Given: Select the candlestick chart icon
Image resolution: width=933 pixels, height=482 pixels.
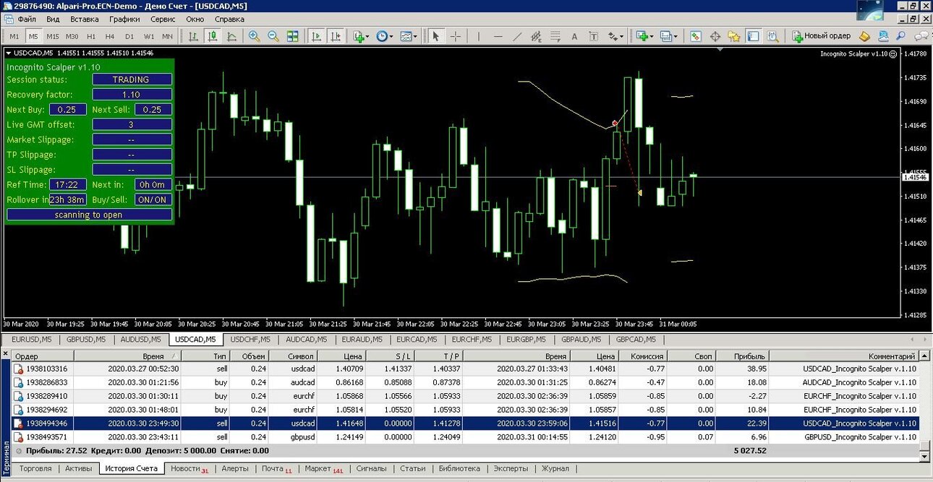Looking at the screenshot, I should pyautogui.click(x=213, y=36).
